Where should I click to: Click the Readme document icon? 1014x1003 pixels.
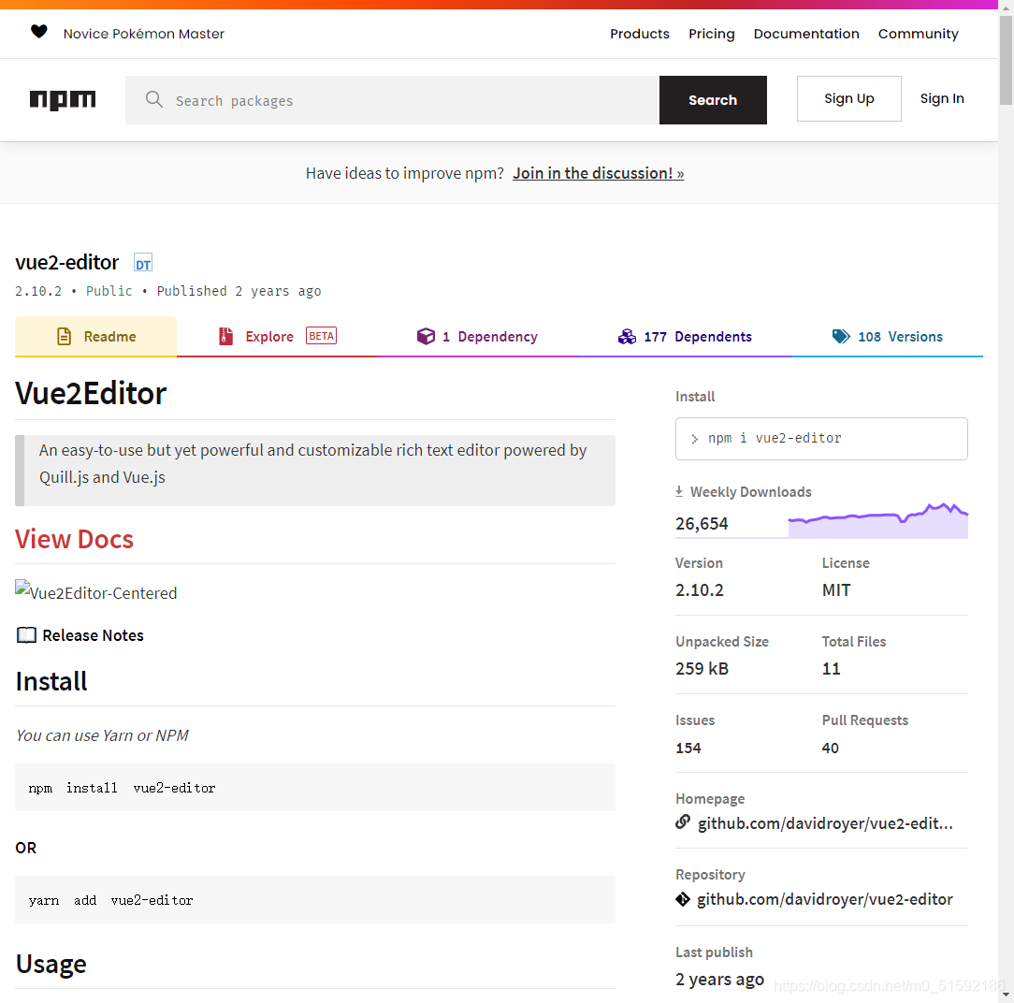[64, 336]
